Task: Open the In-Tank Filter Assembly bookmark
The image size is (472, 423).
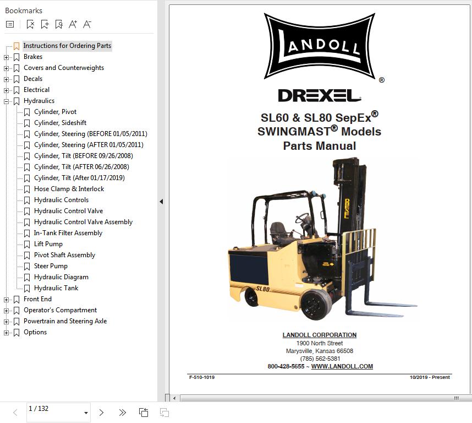Action: pos(68,233)
